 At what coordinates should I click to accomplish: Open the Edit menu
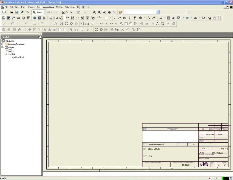point(12,7)
